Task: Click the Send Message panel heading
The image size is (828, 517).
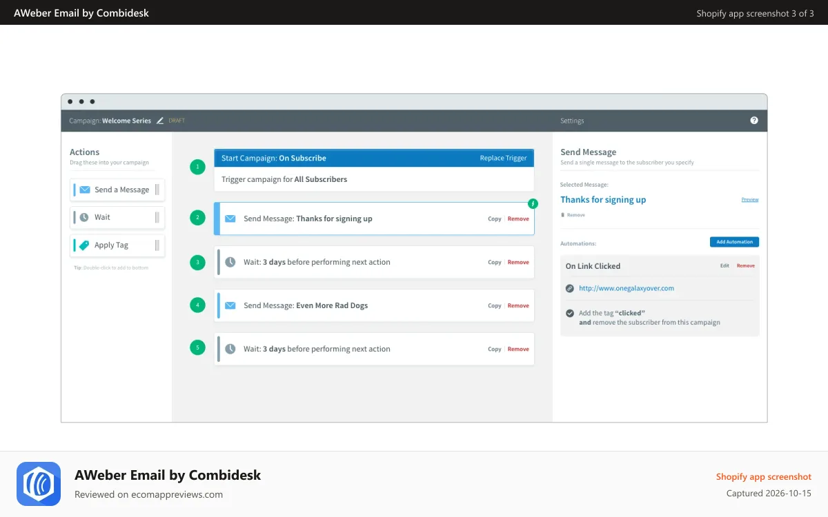Action: (588, 152)
